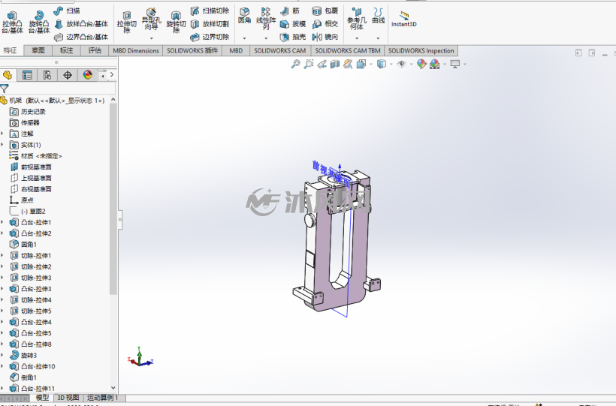
Task: Choose the 放样凸台/基体 loft tool
Action: point(81,24)
